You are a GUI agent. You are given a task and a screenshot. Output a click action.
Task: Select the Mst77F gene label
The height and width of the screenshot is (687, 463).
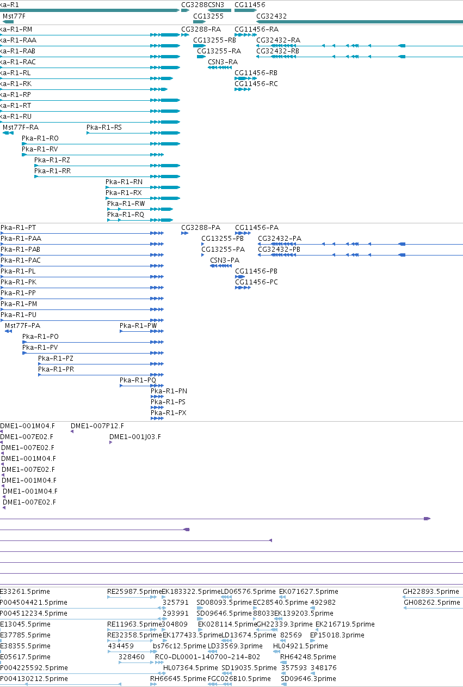click(14, 16)
